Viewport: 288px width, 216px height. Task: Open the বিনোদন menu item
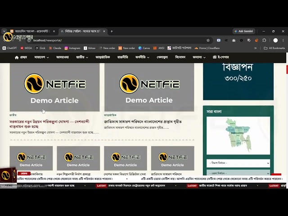[180, 57]
